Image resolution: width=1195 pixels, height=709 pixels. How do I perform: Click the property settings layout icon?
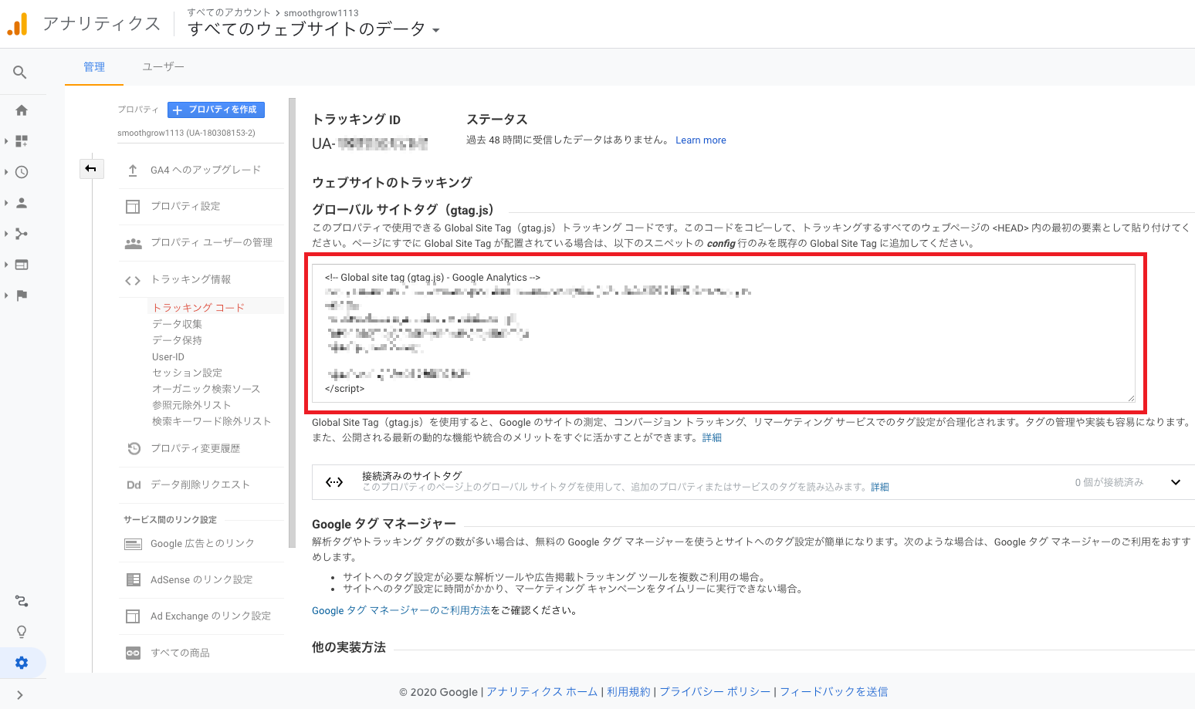(x=133, y=206)
